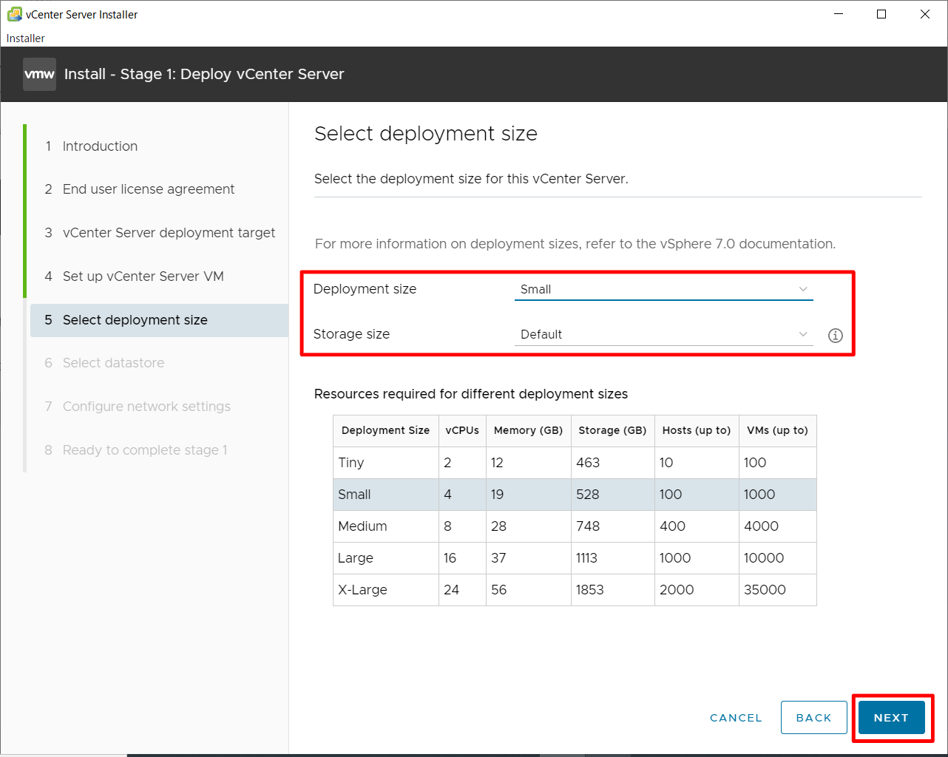Minimize the installer window
Viewport: 948px width, 757px height.
839,14
